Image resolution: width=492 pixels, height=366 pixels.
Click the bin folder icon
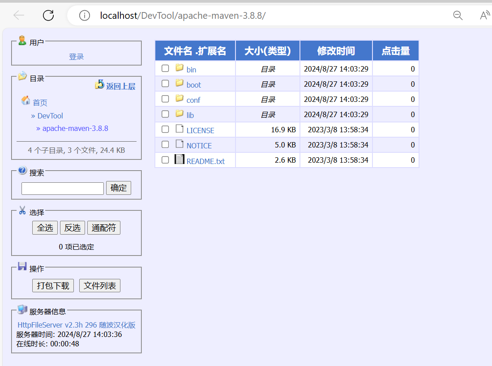[180, 68]
